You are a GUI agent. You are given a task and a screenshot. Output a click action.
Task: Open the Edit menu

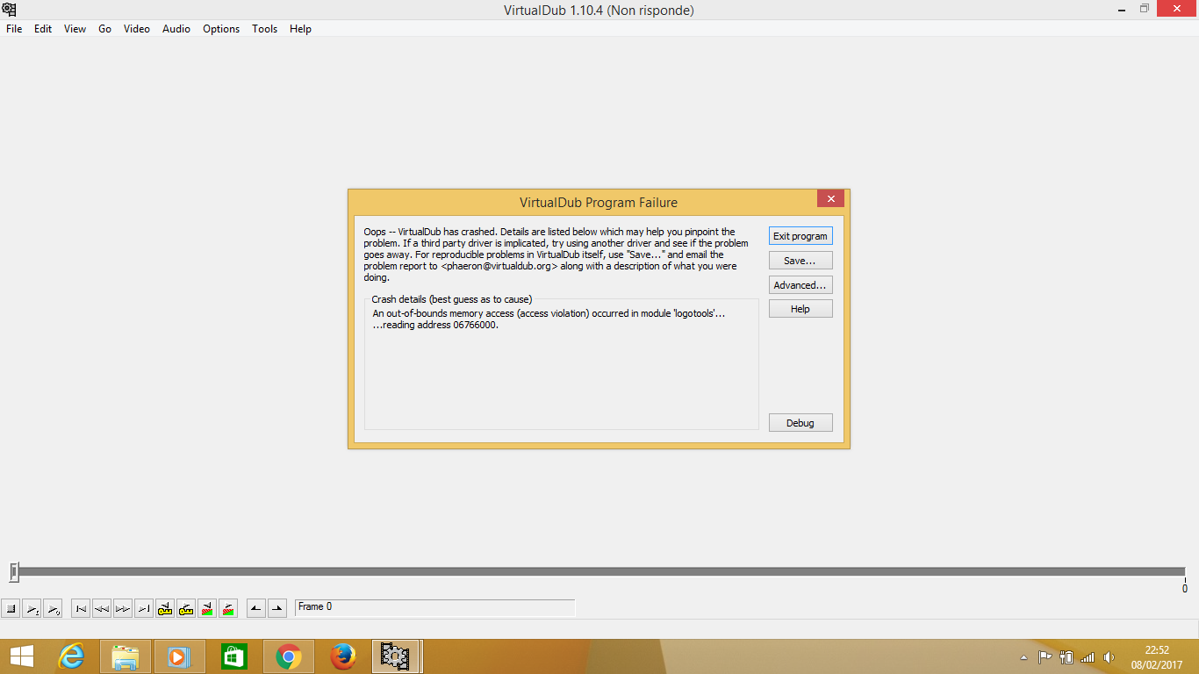pyautogui.click(x=43, y=29)
